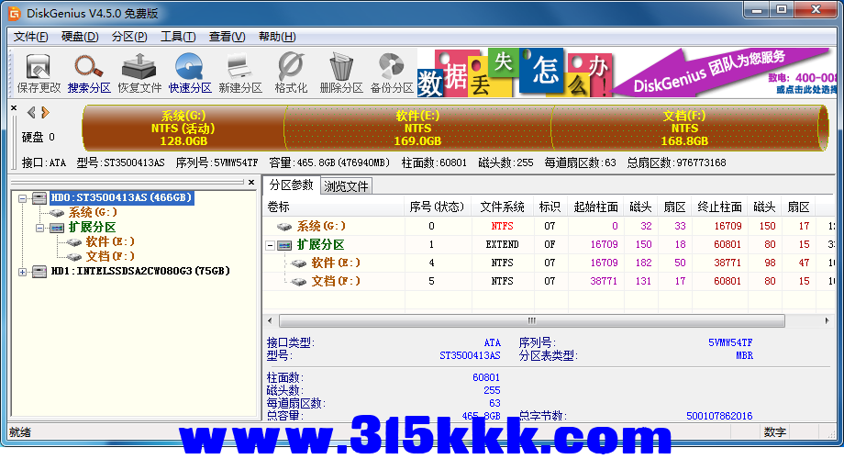Open the 帮助(H) menu
The height and width of the screenshot is (459, 844).
click(x=277, y=37)
